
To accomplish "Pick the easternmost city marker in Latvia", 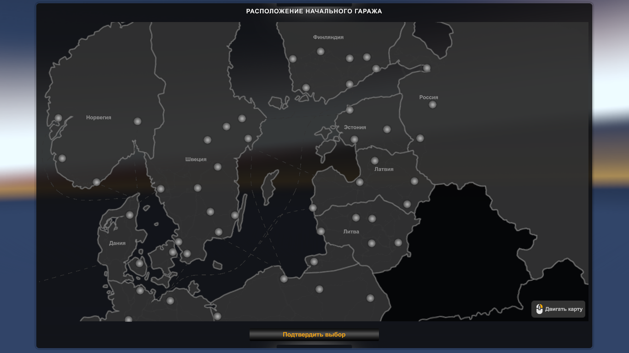I will click(x=414, y=181).
